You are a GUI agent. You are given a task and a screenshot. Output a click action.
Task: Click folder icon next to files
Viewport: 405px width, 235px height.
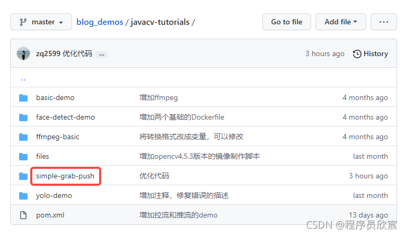tap(23, 156)
